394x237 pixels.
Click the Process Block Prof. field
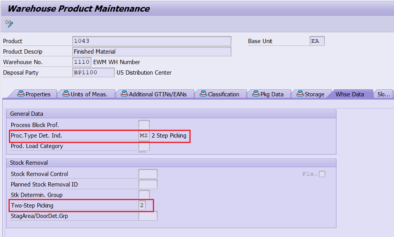144,125
